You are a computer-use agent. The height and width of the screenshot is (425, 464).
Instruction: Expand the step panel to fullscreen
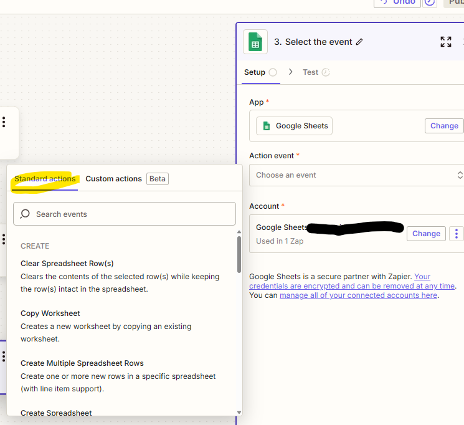click(x=446, y=42)
